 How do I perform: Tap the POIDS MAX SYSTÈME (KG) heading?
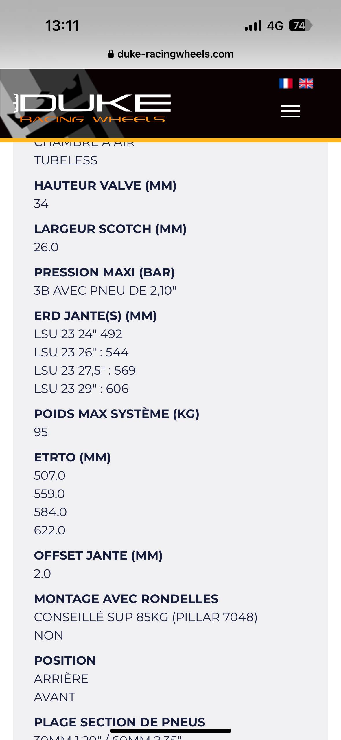(x=117, y=414)
